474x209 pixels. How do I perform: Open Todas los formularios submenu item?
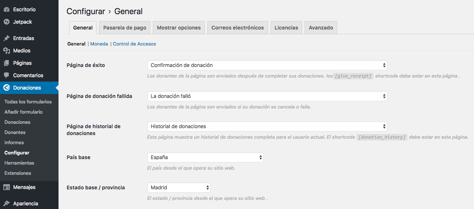pos(28,102)
